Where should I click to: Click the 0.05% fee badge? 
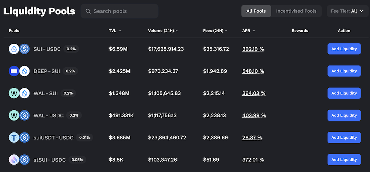pos(77,159)
